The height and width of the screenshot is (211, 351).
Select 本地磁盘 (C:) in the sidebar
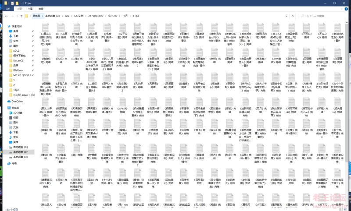pos(20,147)
